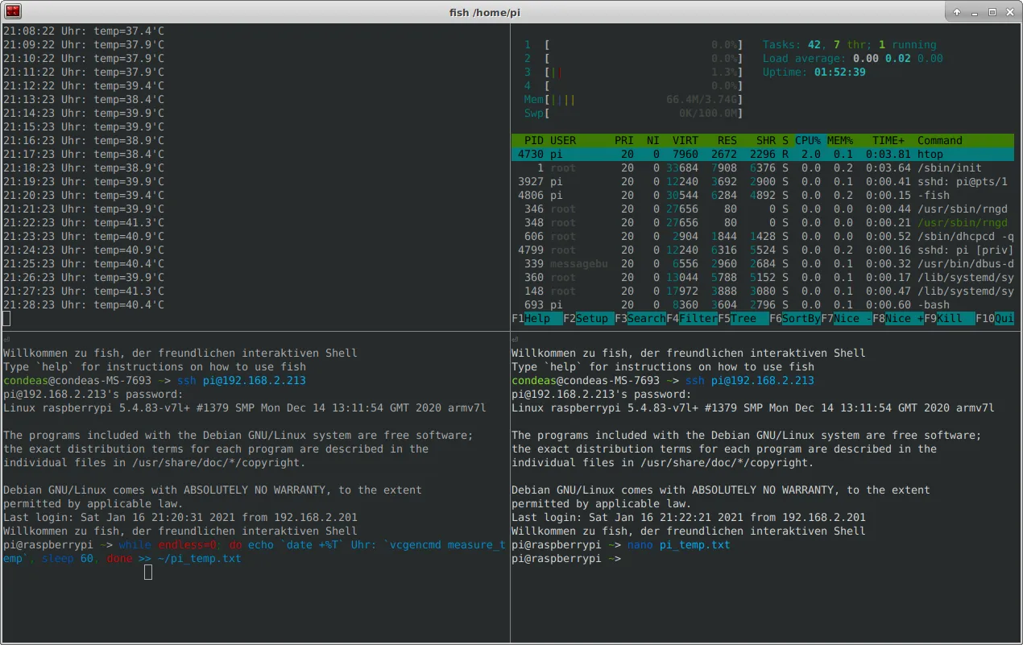This screenshot has height=645, width=1023.
Task: Click F7 Nice - in htop footer
Action: coord(847,319)
